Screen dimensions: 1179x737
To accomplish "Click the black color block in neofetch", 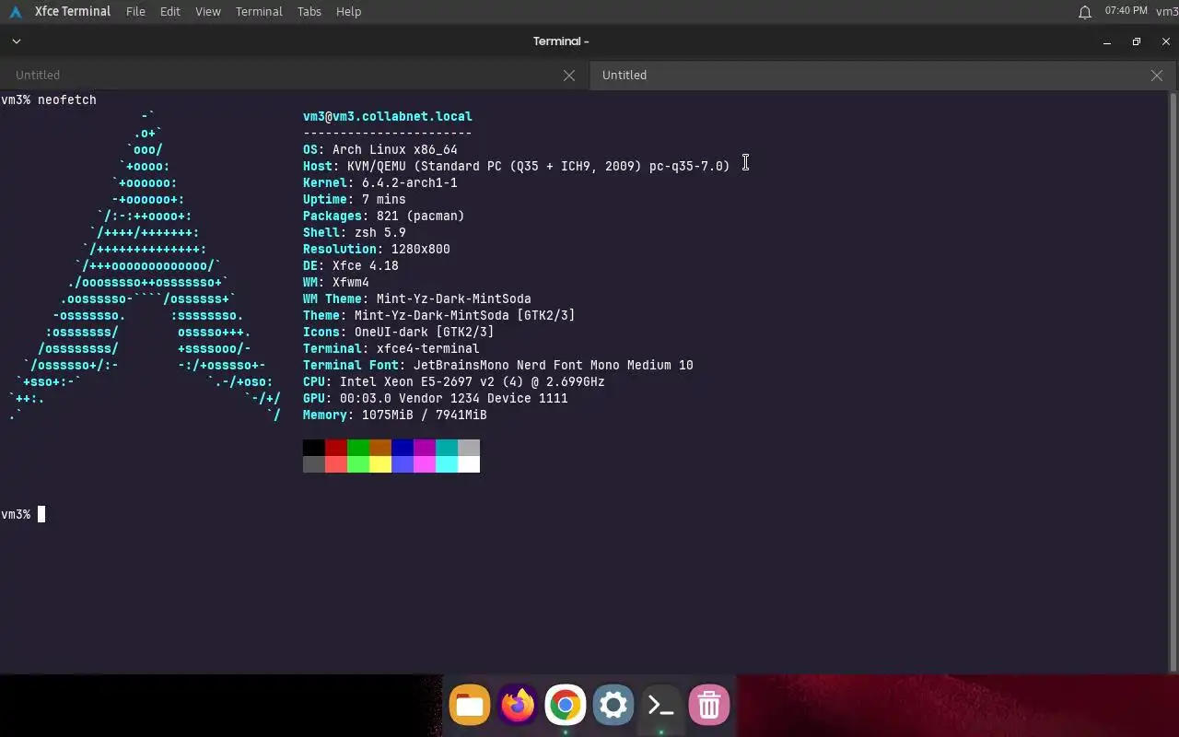I will pos(314,448).
